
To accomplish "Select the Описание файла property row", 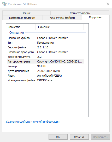I will click(46, 38).
